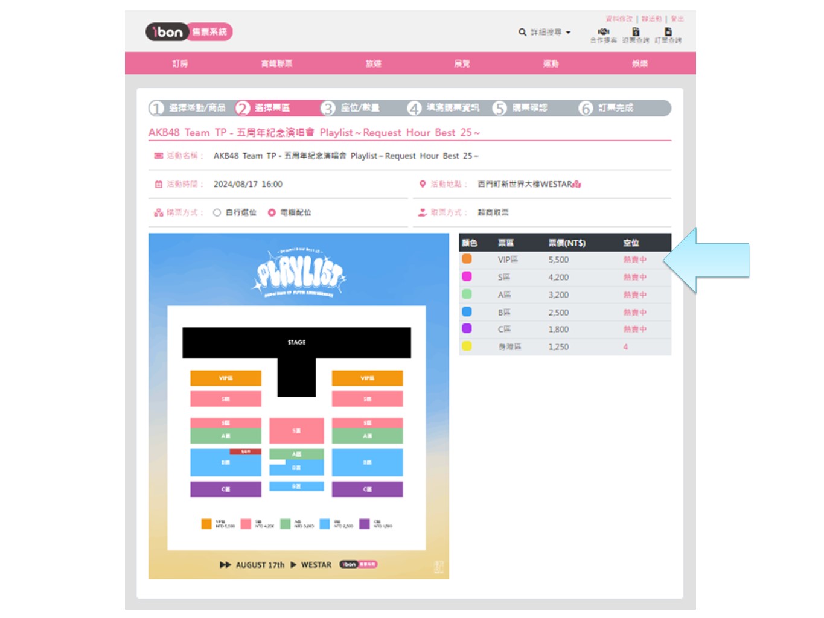Click the 資料修改 link at top
Viewport: 824px width, 618px height.
(619, 19)
